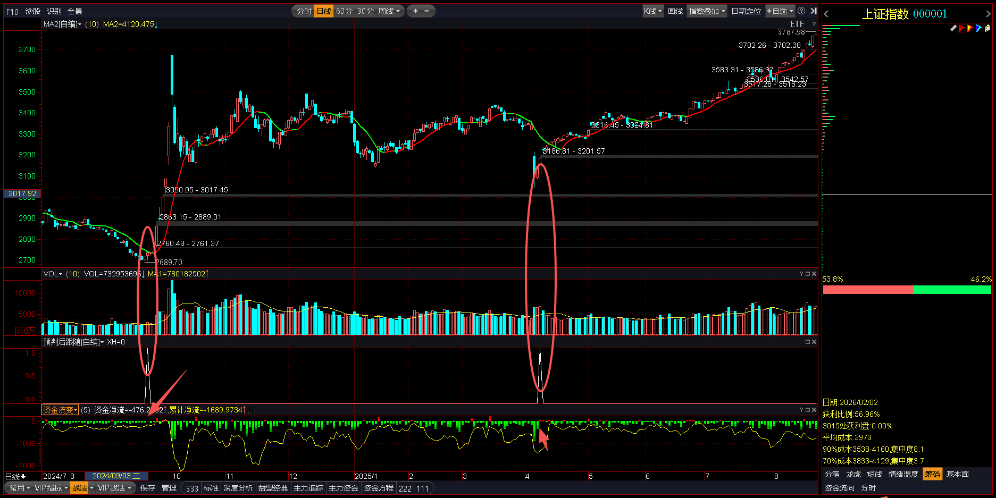Expand the 指数叠加 index overlay dropdown
This screenshot has height=498, width=996.
click(x=707, y=11)
